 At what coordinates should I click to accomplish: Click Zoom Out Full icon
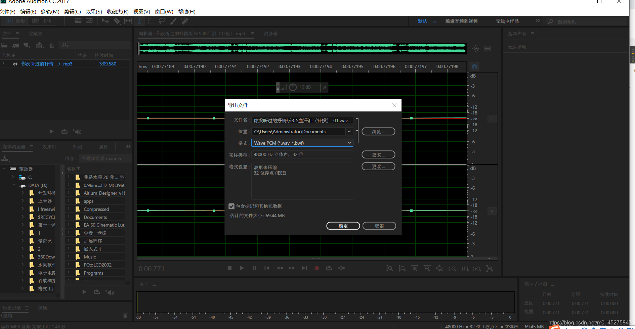click(x=439, y=268)
